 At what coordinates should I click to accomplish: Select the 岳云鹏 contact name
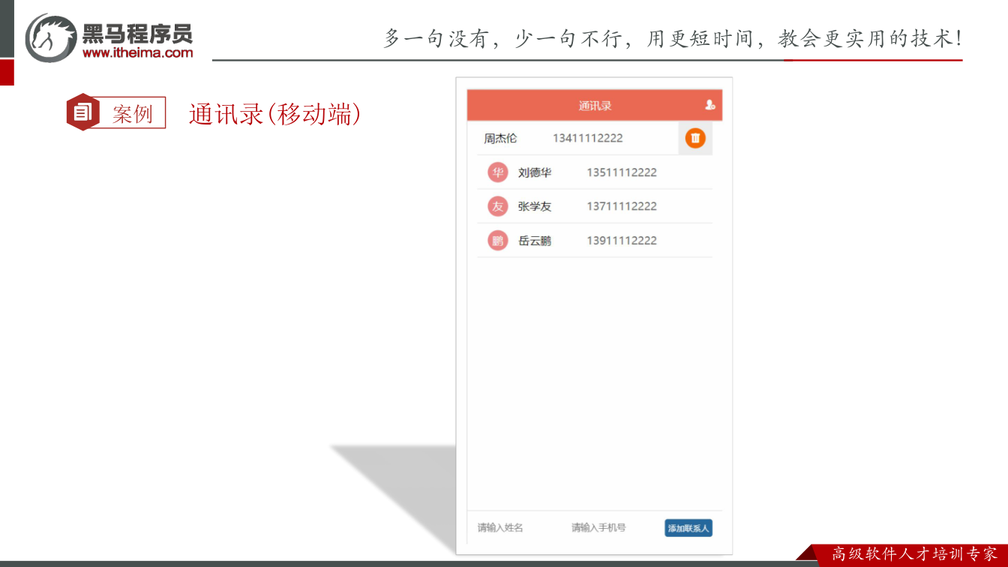(x=535, y=241)
